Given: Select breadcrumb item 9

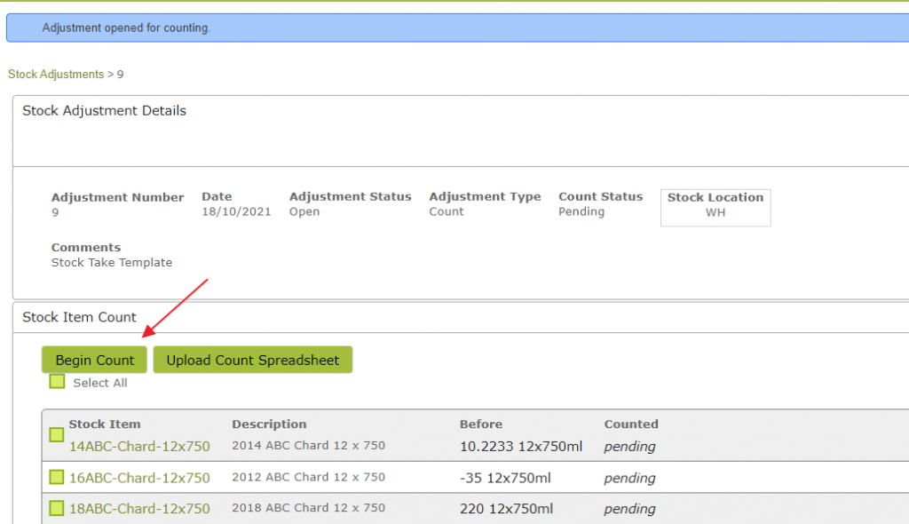Looking at the screenshot, I should pos(120,74).
